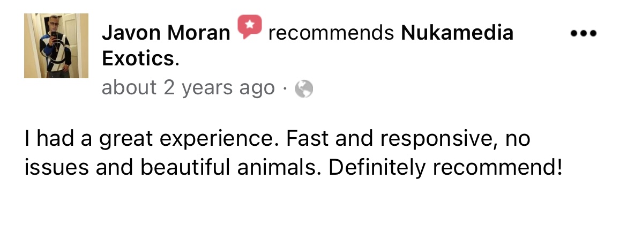Click the rightmost dot of the options ellipsis

593,34
